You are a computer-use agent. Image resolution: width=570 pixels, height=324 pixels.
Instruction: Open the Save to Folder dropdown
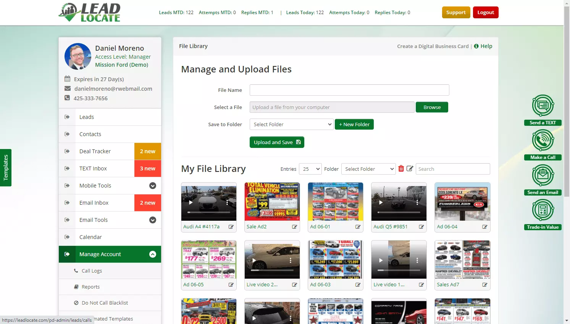[292, 124]
